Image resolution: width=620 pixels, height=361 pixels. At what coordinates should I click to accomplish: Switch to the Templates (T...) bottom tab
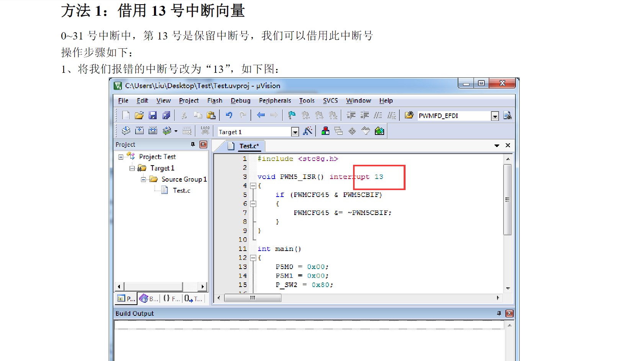tap(193, 299)
